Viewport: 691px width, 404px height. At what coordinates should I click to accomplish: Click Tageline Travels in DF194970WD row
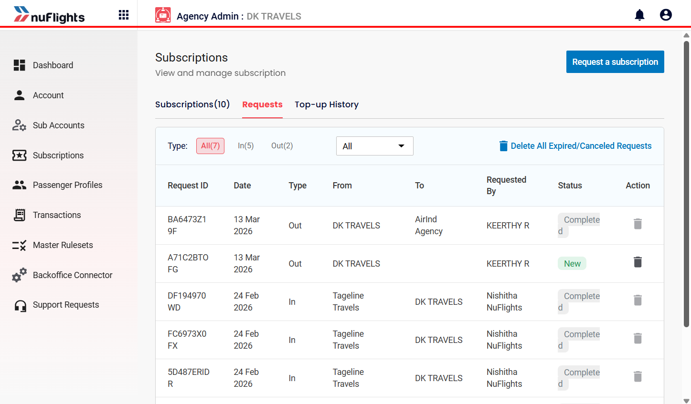click(x=348, y=301)
